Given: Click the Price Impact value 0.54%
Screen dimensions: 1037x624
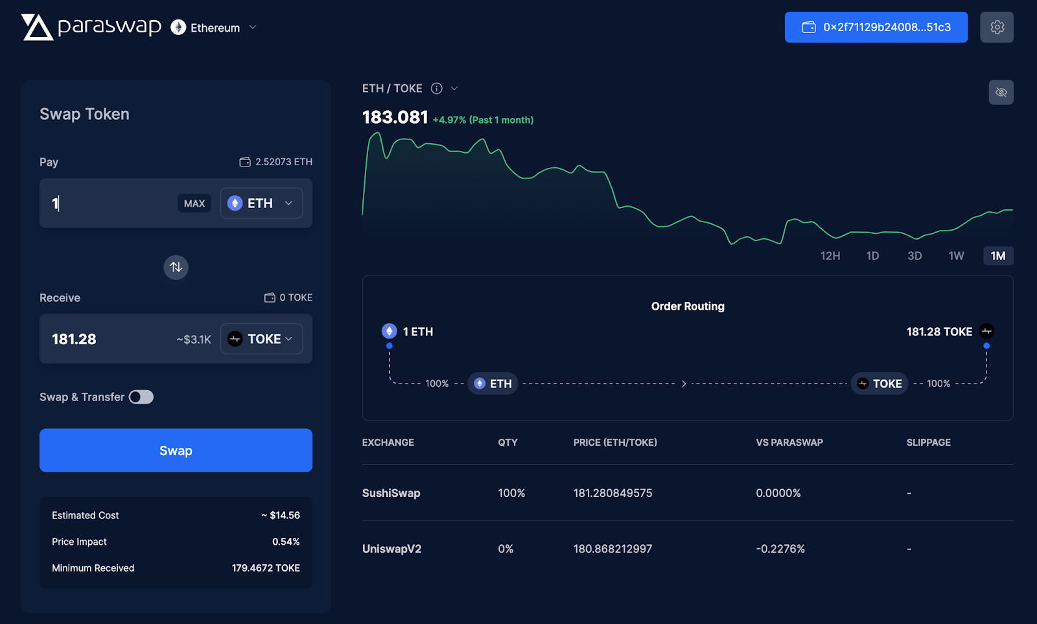Looking at the screenshot, I should (x=286, y=542).
